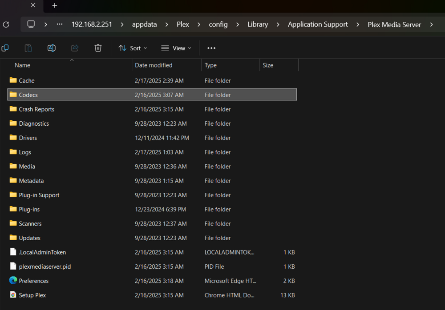Open the See more three-dots toolbar menu
This screenshot has height=310, width=445.
pyautogui.click(x=211, y=48)
